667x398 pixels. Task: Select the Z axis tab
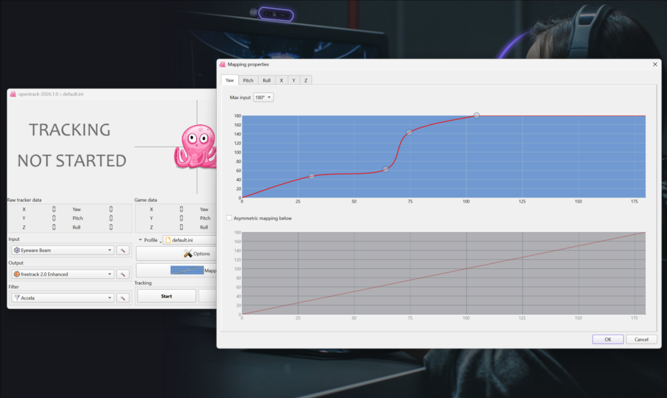[x=306, y=80]
